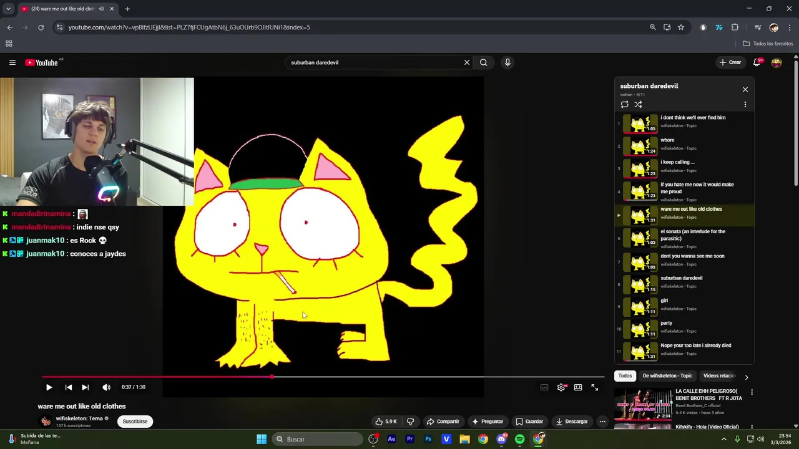The height and width of the screenshot is (449, 799).
Task: Switch to theater mode
Action: (x=578, y=387)
